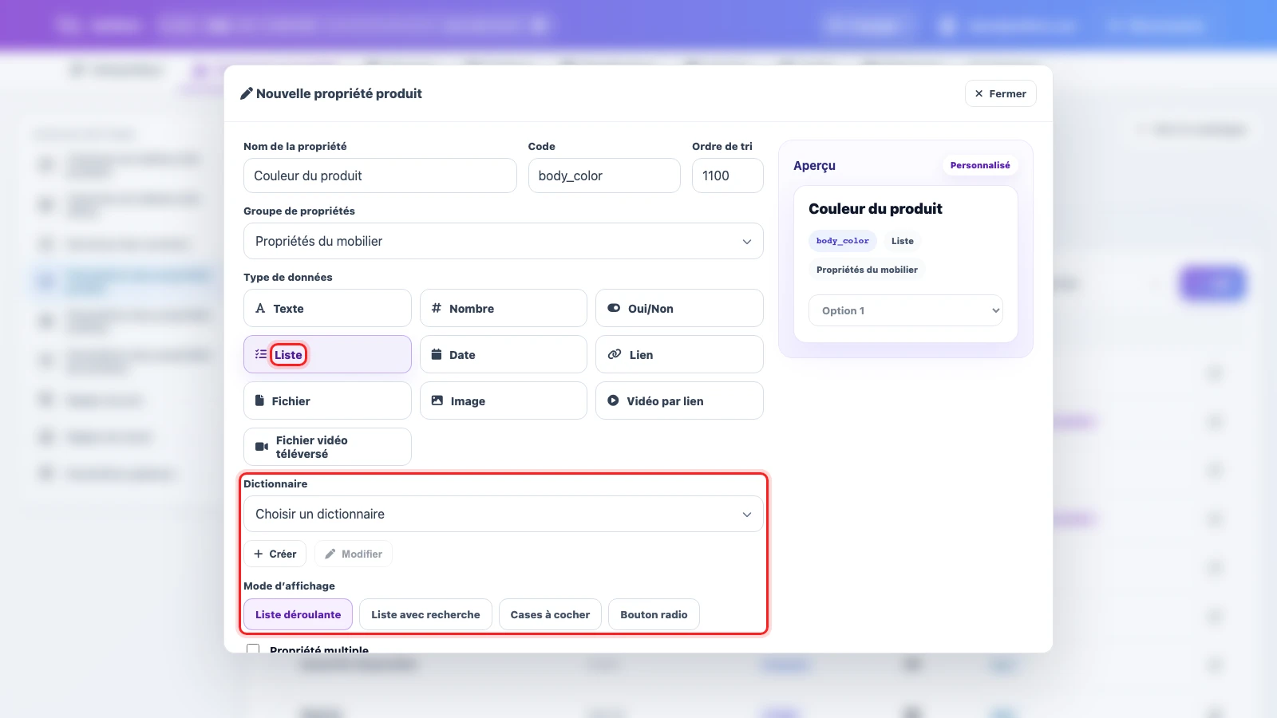Select the Texte data type icon

click(x=260, y=308)
